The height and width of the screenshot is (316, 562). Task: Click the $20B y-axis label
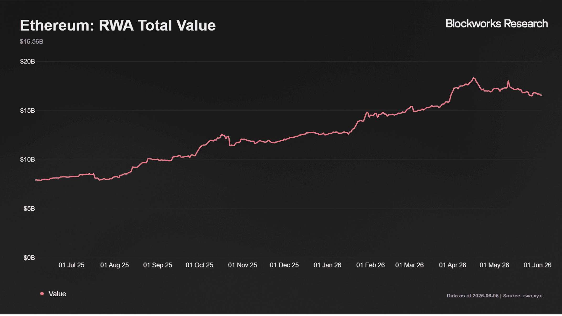coord(28,61)
